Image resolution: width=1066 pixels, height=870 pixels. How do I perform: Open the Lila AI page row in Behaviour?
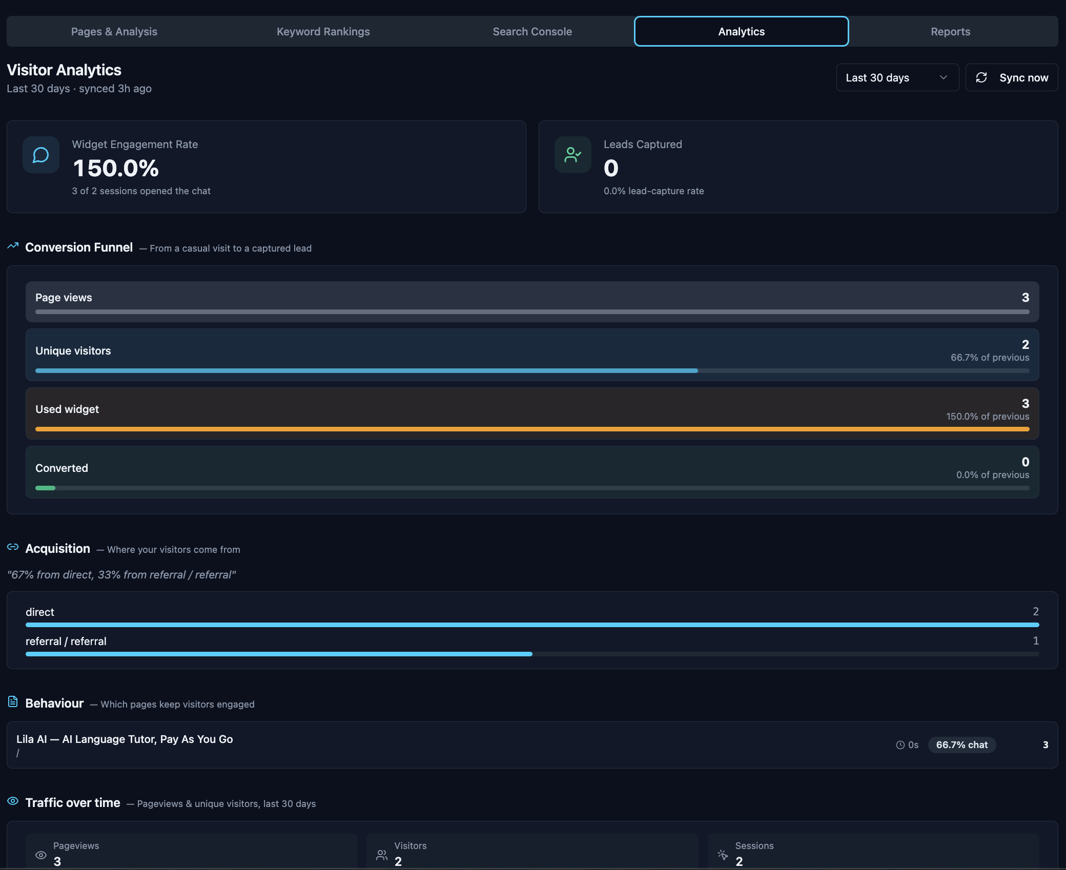tap(532, 745)
